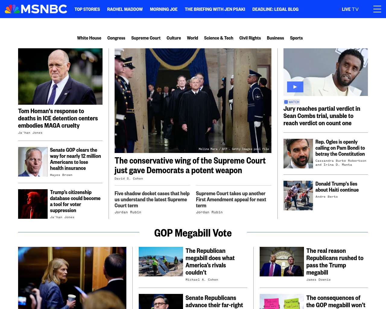Open Deadline: Legal Blog tab
386x309 pixels.
[275, 9]
